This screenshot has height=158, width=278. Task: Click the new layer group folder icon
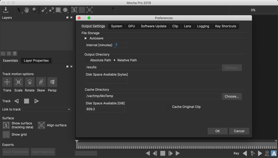tap(3, 53)
